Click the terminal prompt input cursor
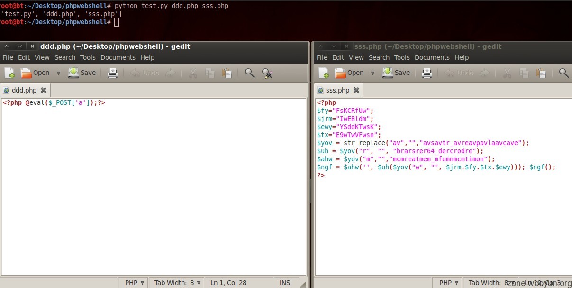This screenshot has height=288, width=572. tap(117, 22)
